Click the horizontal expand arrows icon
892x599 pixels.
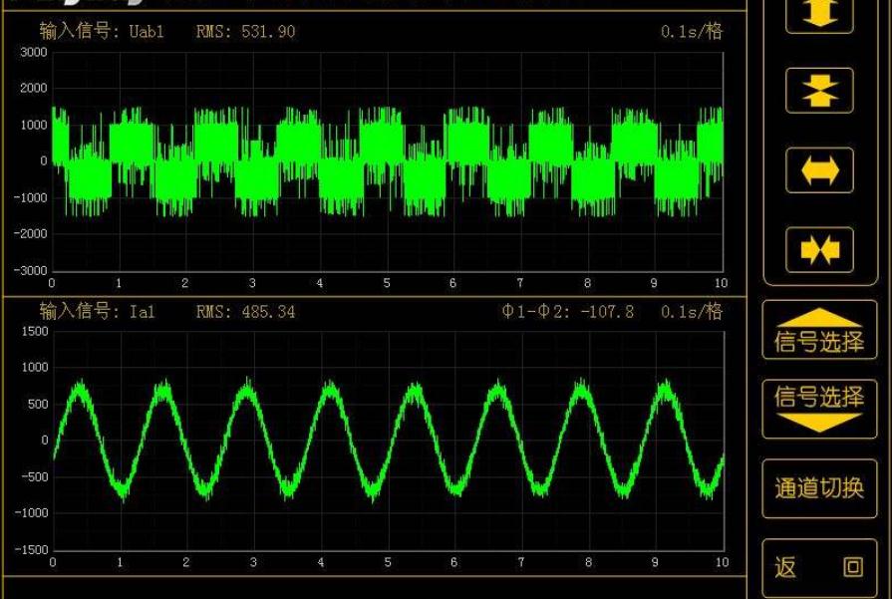[820, 170]
